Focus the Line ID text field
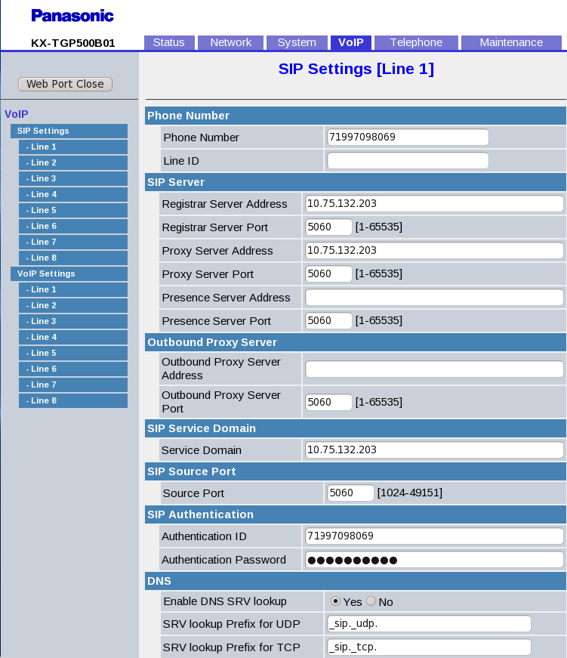 (408, 161)
